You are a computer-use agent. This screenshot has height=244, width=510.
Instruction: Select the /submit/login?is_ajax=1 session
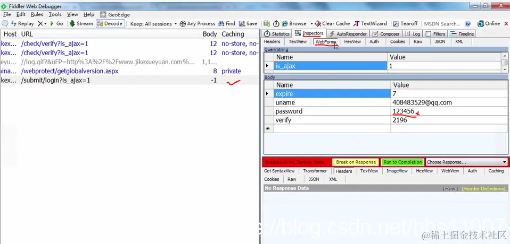click(129, 80)
